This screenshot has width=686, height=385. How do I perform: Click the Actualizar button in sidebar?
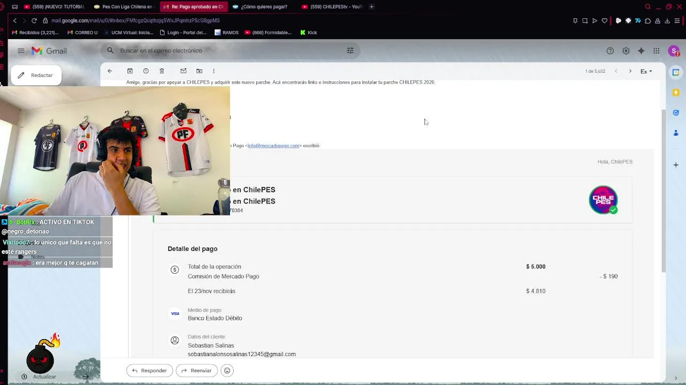click(39, 376)
